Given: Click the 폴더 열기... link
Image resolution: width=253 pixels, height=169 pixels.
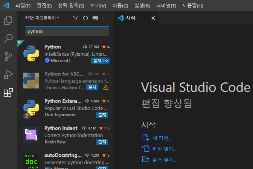Looking at the screenshot, I should click(x=164, y=160).
